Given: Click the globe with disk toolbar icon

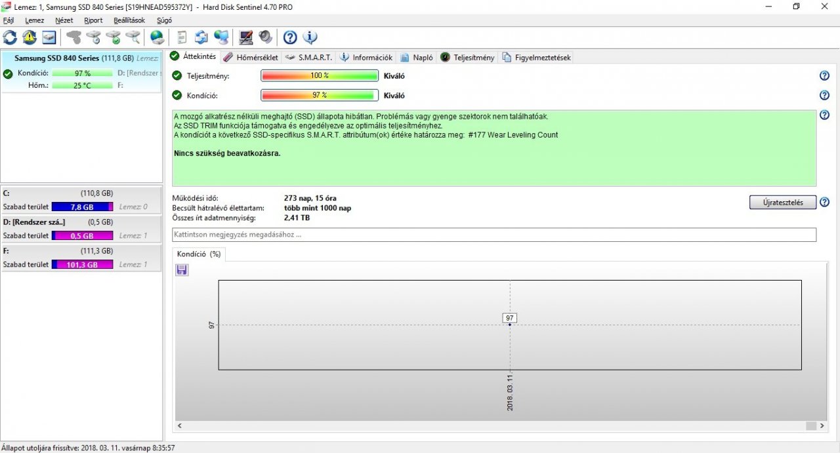Looking at the screenshot, I should pyautogui.click(x=157, y=37).
